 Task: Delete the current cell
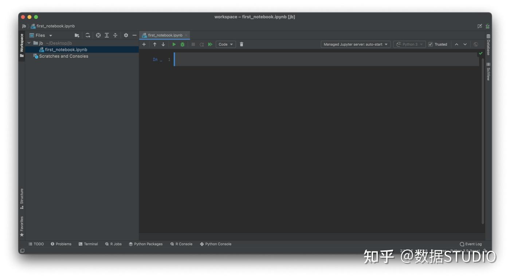241,44
